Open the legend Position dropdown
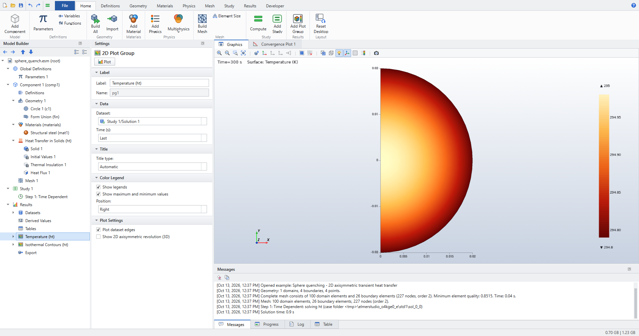 tap(152, 209)
